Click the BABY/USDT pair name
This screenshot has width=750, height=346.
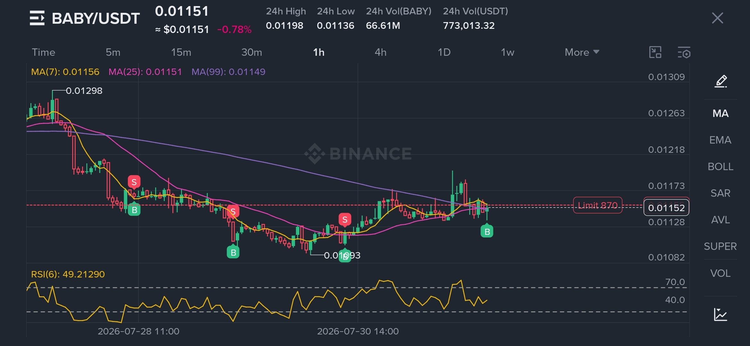tap(96, 18)
